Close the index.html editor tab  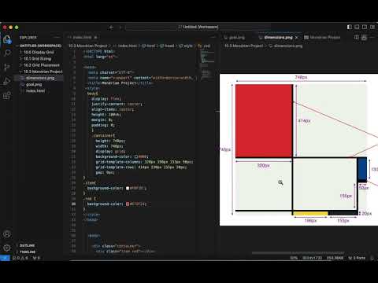tap(95, 38)
